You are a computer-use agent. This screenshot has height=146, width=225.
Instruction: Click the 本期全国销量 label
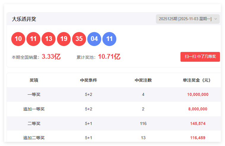point(26,57)
